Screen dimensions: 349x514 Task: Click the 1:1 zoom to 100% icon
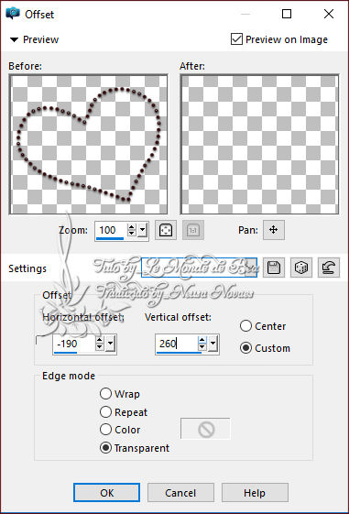point(193,230)
